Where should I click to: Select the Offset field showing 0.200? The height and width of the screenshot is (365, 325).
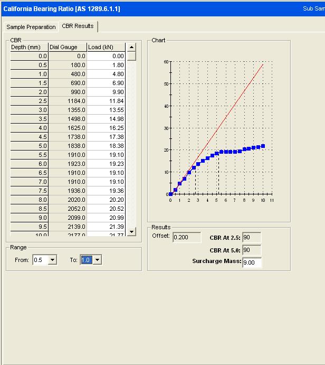[187, 237]
